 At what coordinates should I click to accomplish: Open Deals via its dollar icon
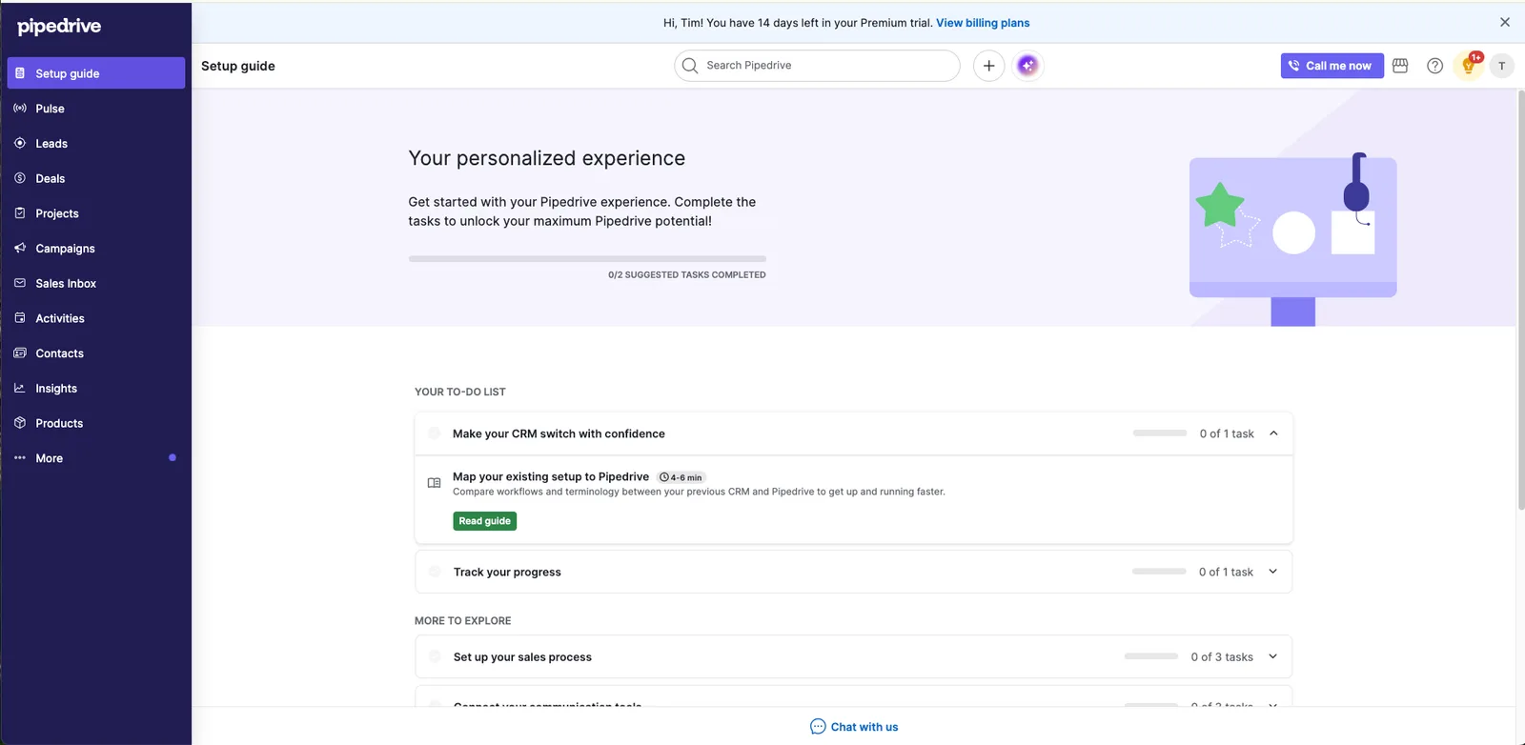20,178
